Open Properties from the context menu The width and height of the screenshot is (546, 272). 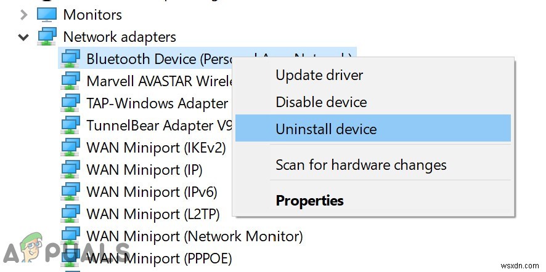point(309,201)
